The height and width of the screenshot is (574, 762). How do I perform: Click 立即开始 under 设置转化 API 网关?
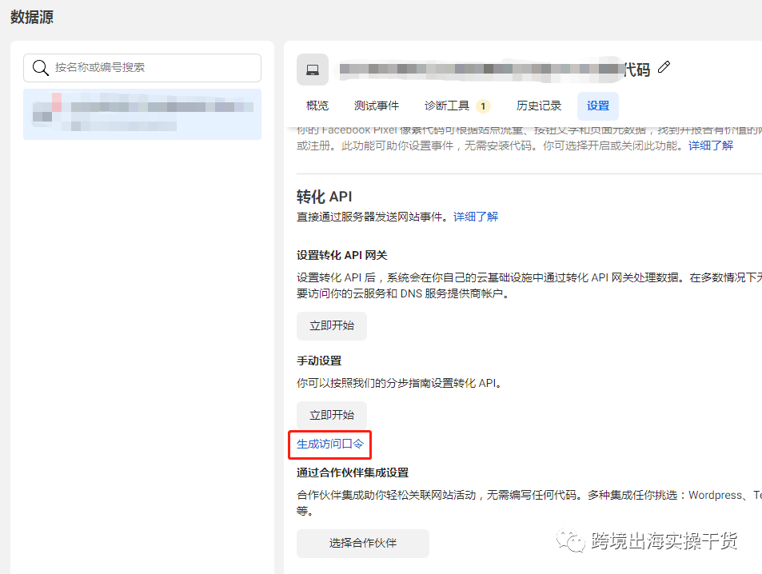332,325
